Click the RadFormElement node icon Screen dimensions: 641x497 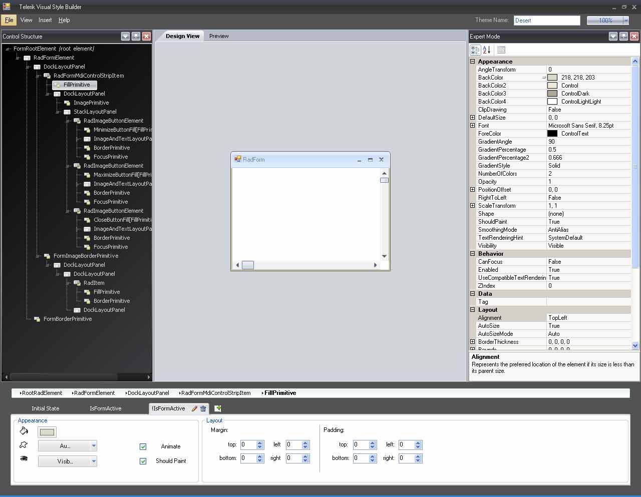(x=27, y=58)
